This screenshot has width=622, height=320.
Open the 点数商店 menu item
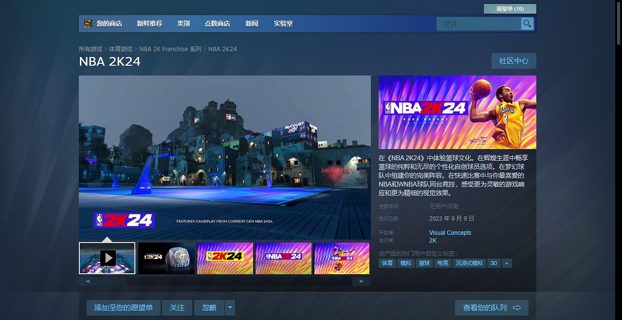pos(217,23)
